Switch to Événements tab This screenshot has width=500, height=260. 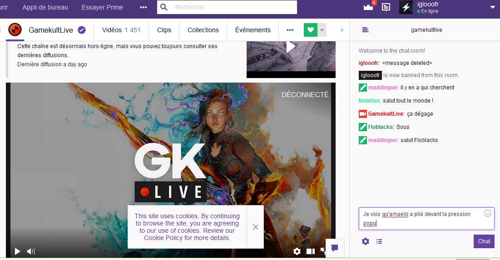(252, 30)
